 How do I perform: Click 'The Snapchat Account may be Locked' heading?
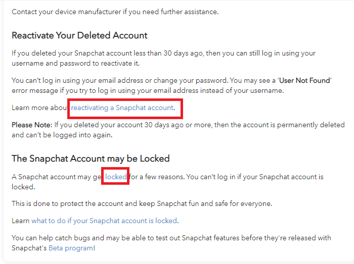tap(91, 159)
